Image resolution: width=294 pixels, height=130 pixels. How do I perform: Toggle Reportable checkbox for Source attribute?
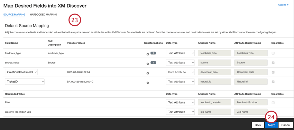point(273,63)
